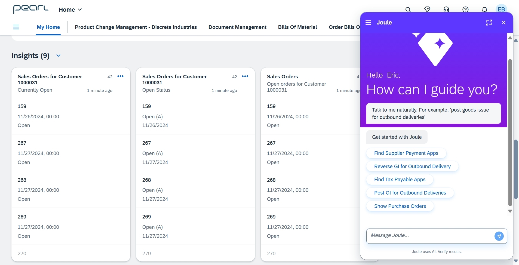This screenshot has height=265, width=519.
Task: Click the 'Talk to me naturally' hint box
Action: click(434, 113)
